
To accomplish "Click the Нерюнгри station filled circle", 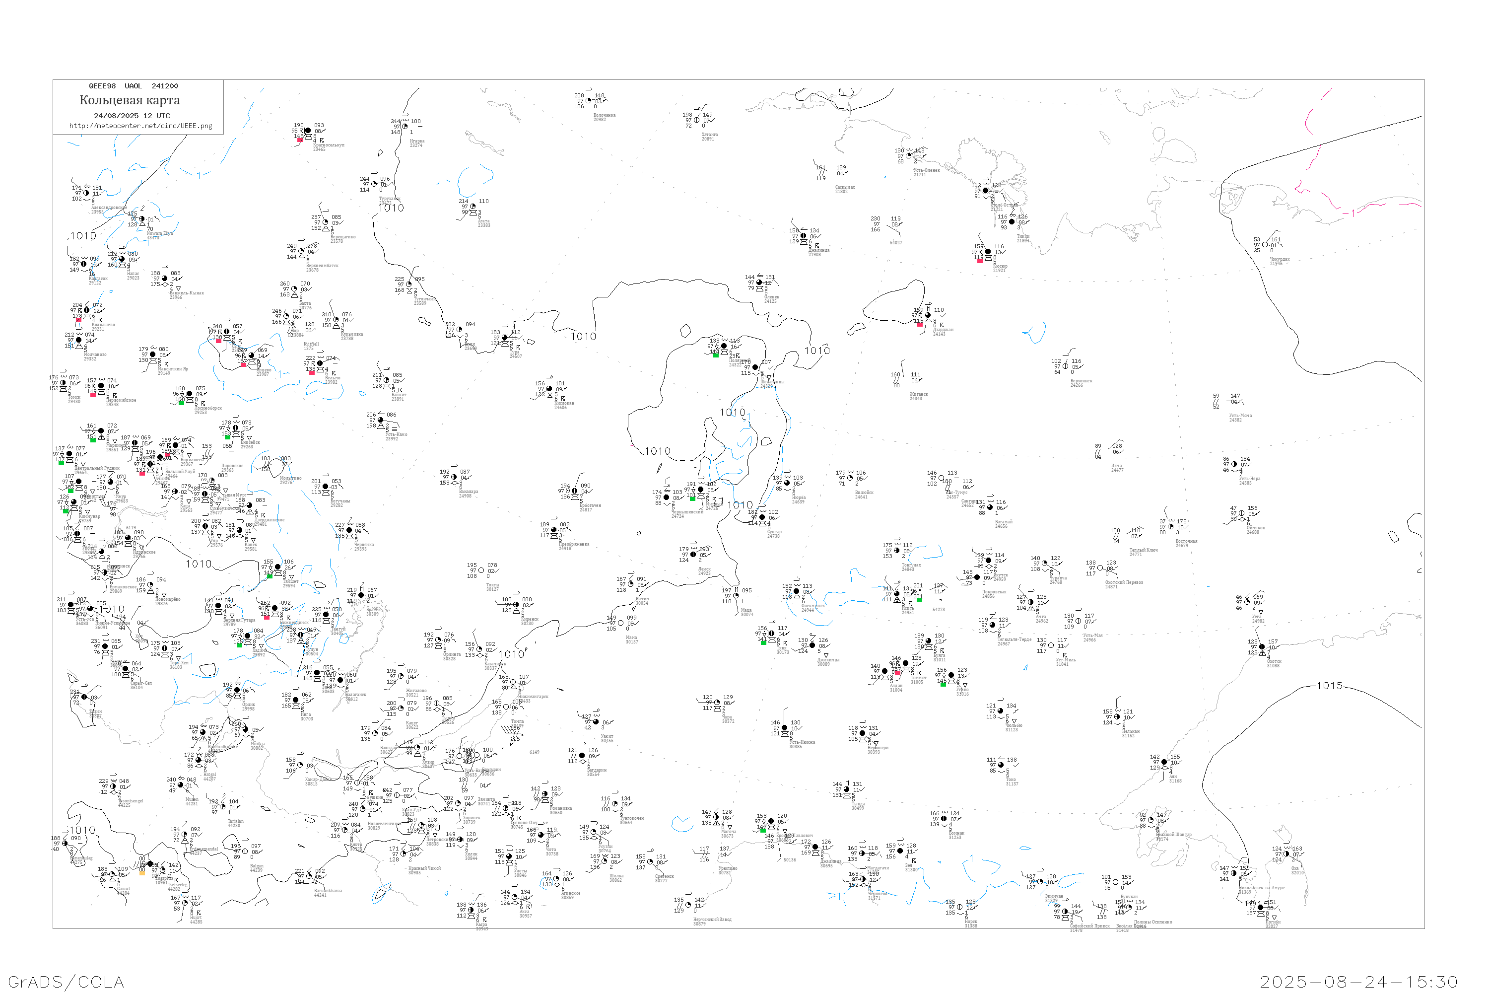I will click(862, 733).
